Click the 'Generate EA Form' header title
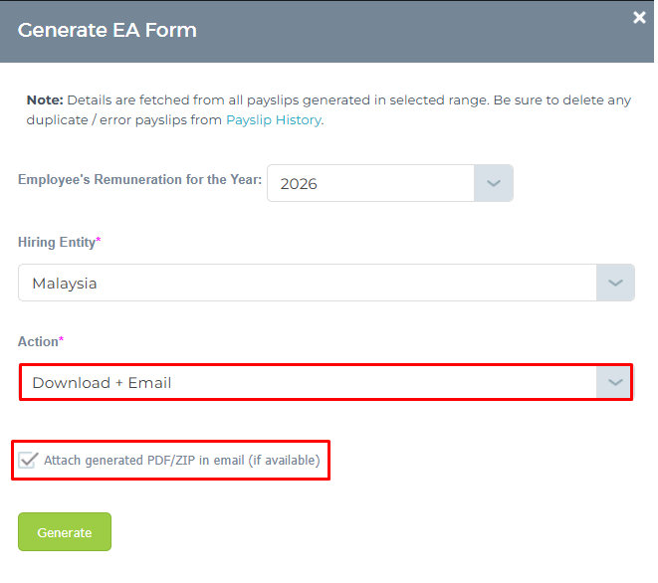The height and width of the screenshot is (583, 658). click(107, 30)
